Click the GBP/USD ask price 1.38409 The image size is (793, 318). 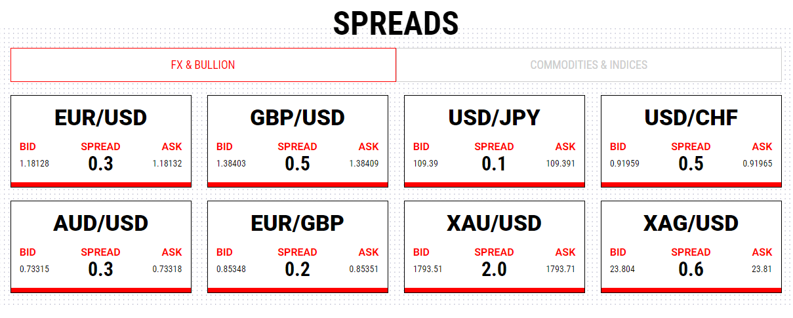click(364, 163)
